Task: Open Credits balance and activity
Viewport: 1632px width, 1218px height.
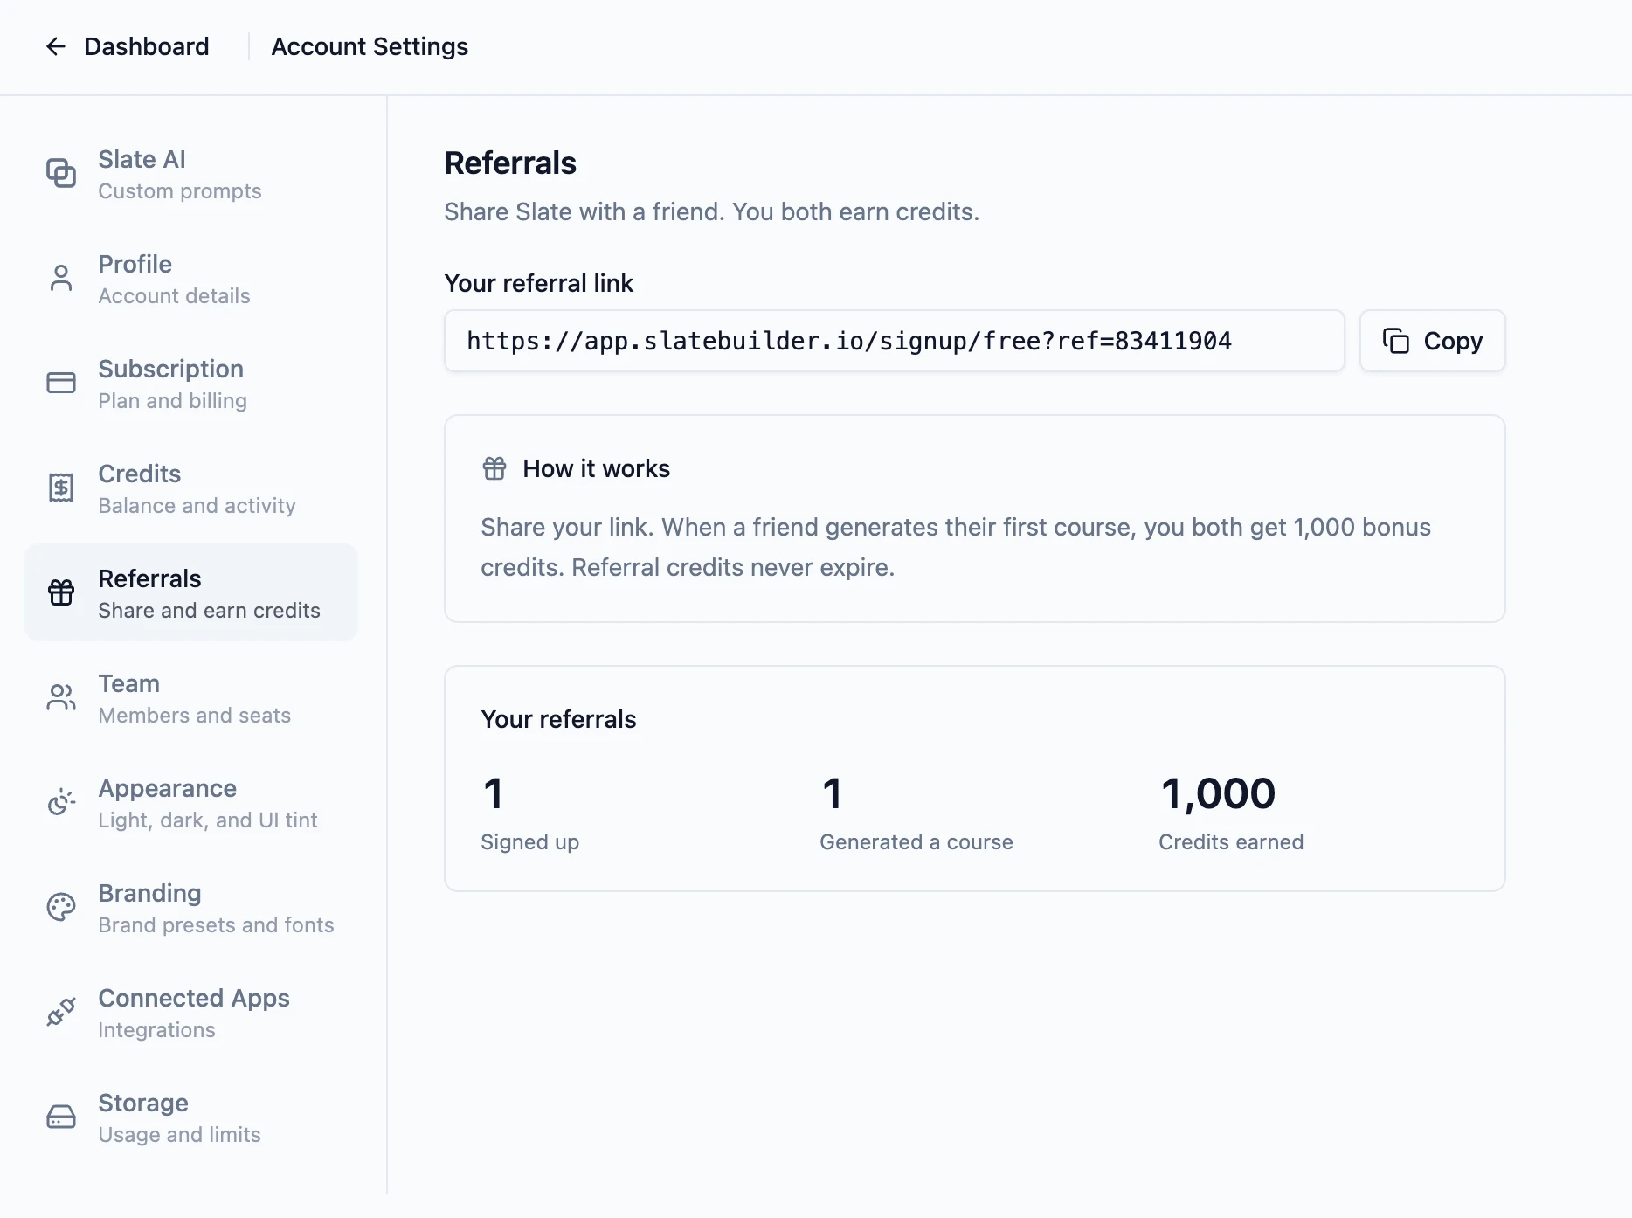Action: point(191,488)
